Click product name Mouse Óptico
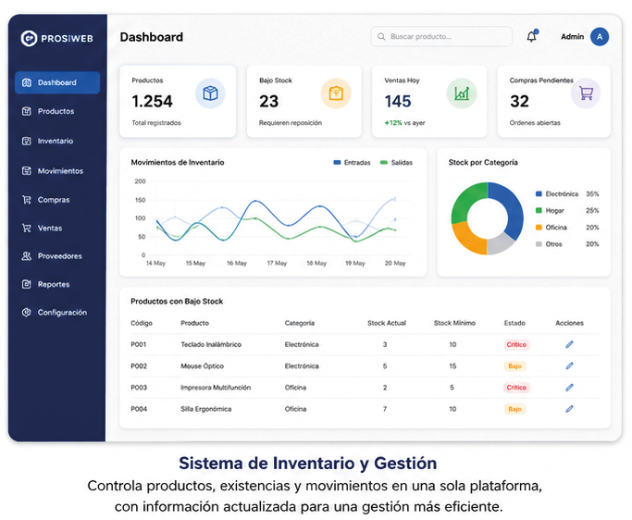 pyautogui.click(x=202, y=366)
